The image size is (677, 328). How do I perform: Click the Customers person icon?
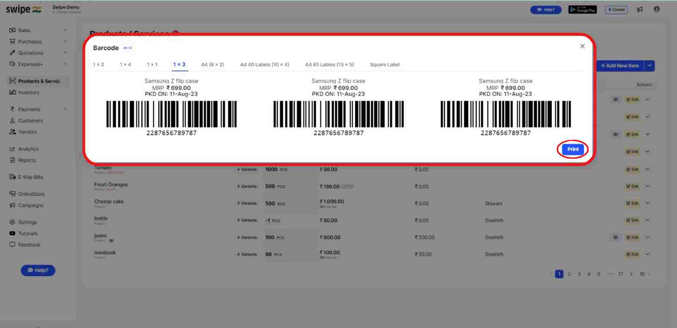coord(12,121)
